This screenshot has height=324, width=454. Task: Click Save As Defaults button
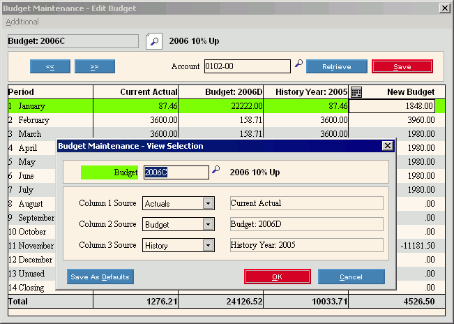100,277
